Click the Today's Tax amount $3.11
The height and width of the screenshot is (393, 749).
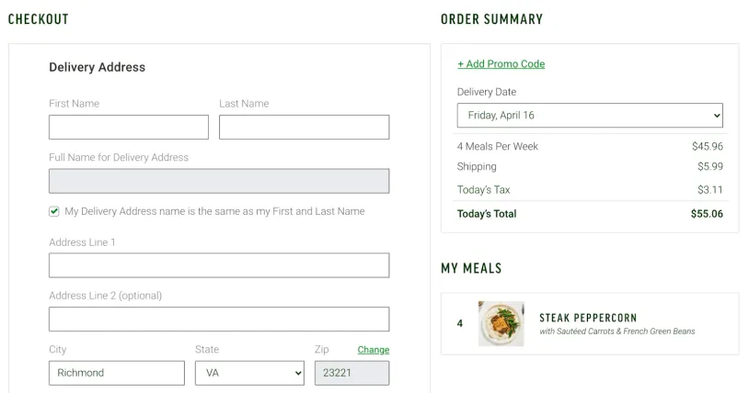[x=709, y=190]
